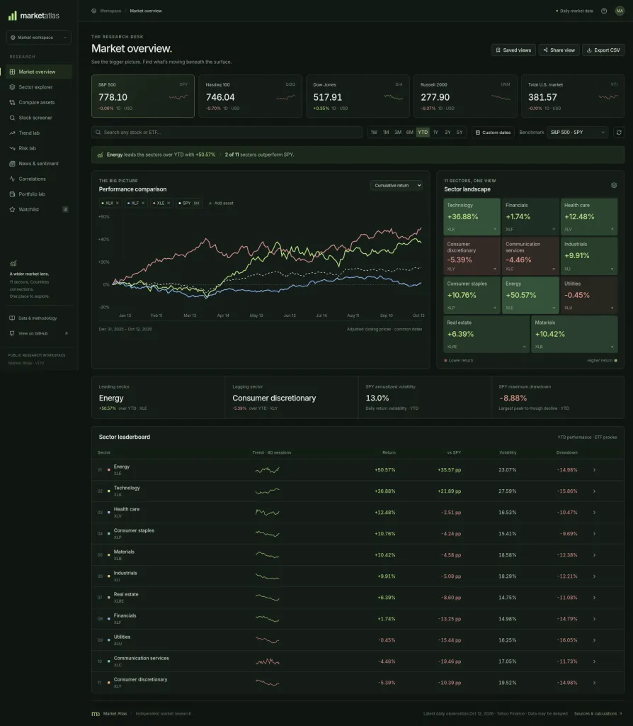Open Saved views
The height and width of the screenshot is (726, 633).
[513, 50]
